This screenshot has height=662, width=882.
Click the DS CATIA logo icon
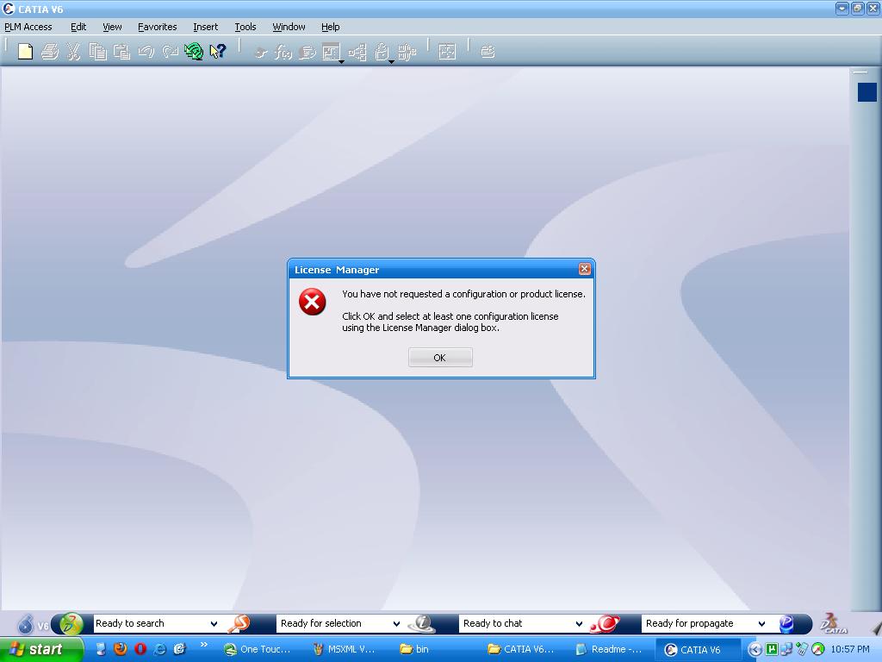point(834,623)
